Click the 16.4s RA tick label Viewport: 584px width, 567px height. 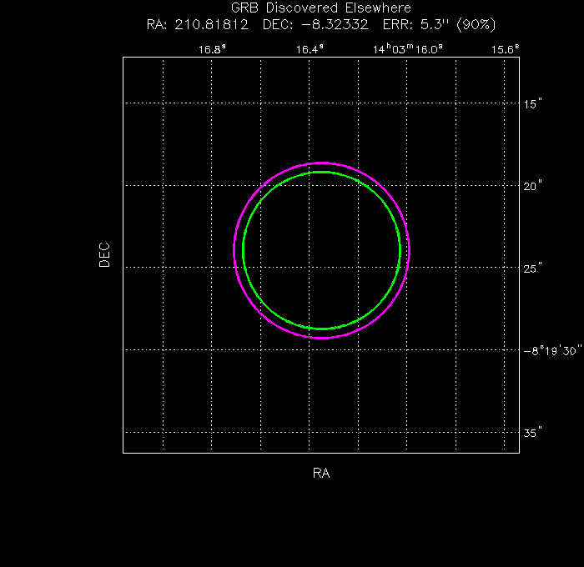click(x=310, y=49)
